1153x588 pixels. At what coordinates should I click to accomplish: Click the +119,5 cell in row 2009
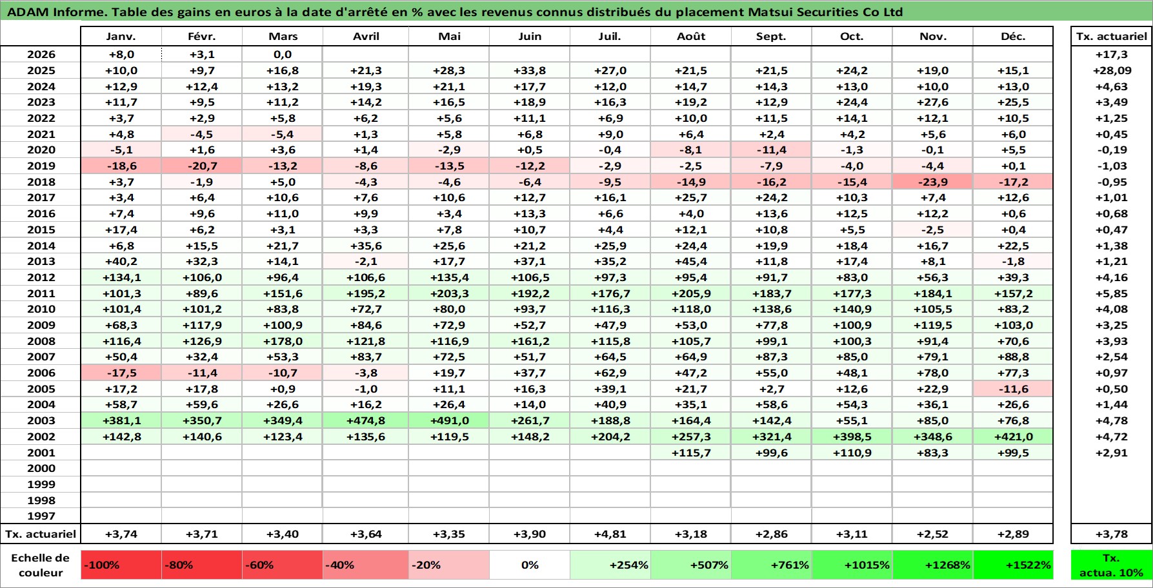point(933,325)
